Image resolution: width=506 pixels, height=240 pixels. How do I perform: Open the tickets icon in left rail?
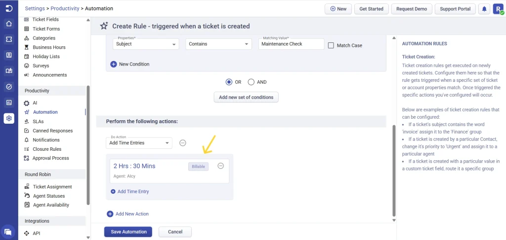(x=9, y=39)
